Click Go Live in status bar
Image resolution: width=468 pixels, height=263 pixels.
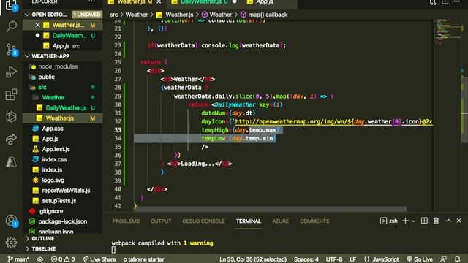coord(419,259)
